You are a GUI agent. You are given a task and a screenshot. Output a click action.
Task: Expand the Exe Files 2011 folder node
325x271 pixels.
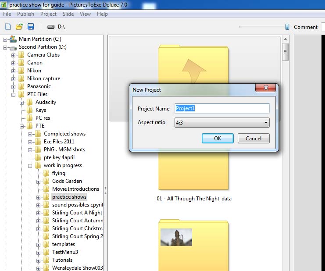[30, 142]
